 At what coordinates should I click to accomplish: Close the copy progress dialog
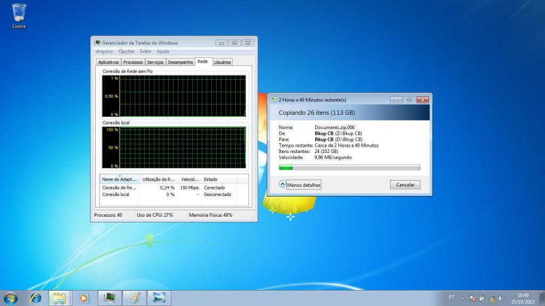click(423, 100)
